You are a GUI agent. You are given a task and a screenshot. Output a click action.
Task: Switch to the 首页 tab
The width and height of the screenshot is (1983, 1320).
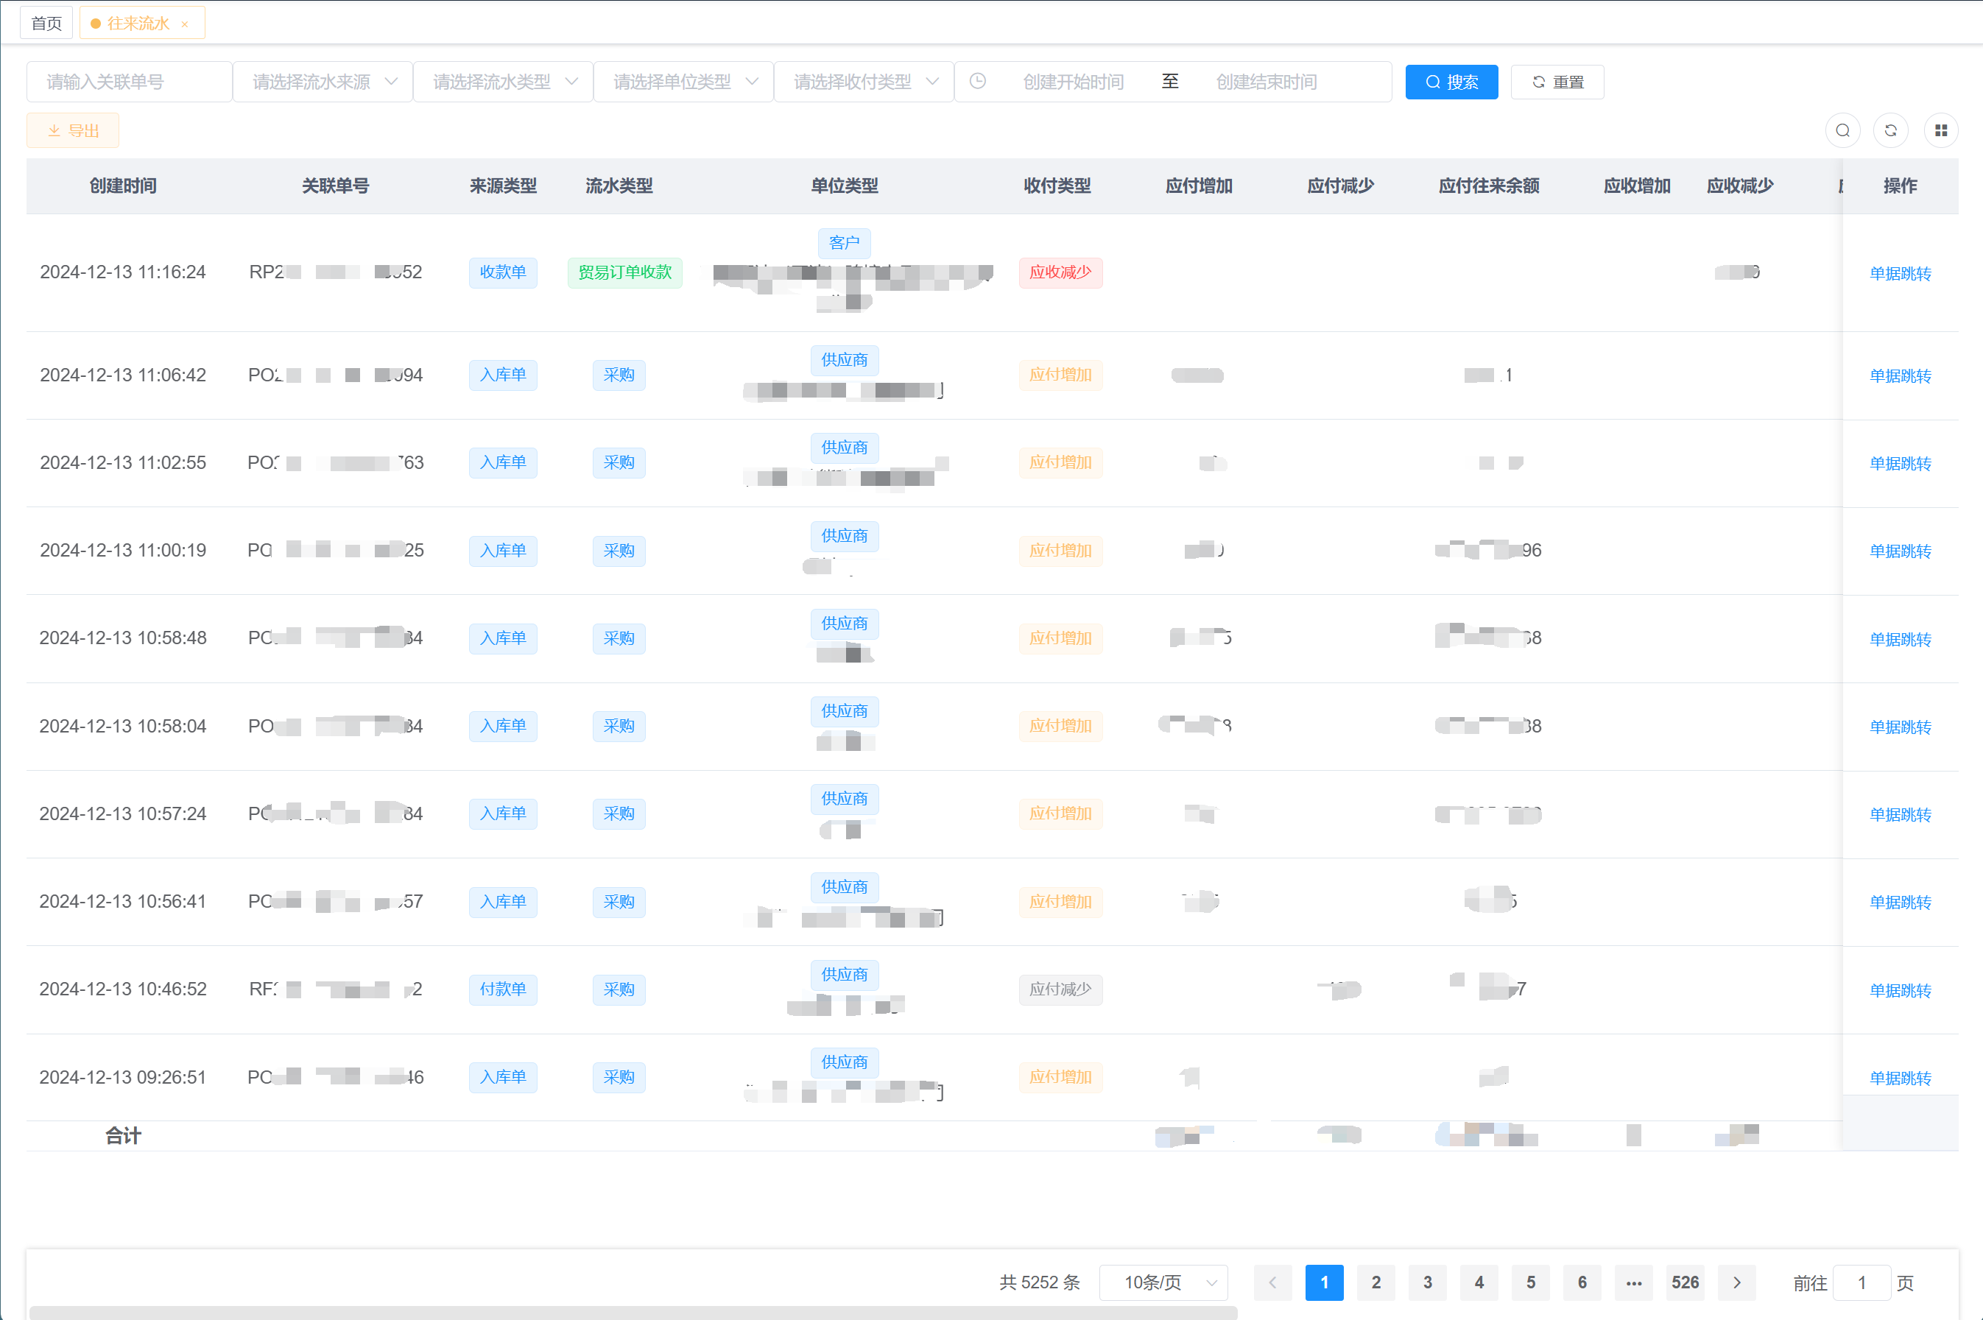[46, 24]
